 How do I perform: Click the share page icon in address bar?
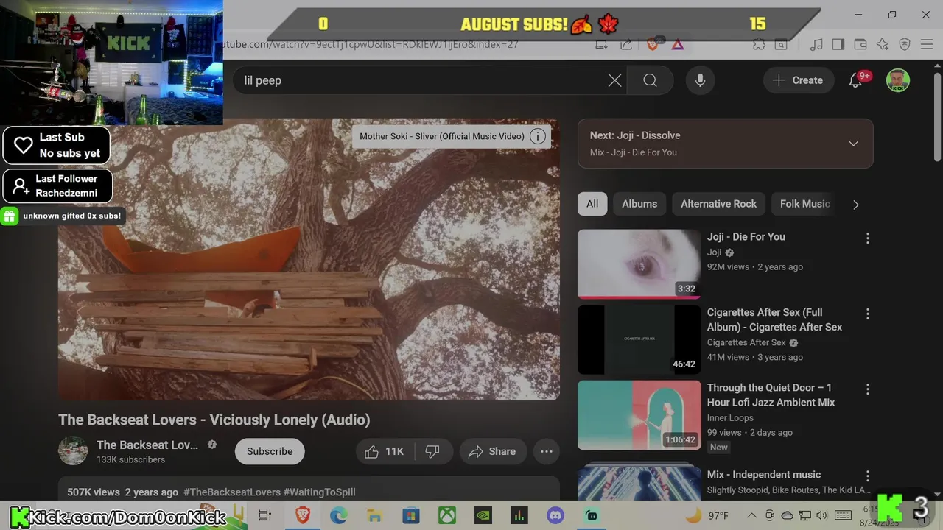(x=625, y=44)
